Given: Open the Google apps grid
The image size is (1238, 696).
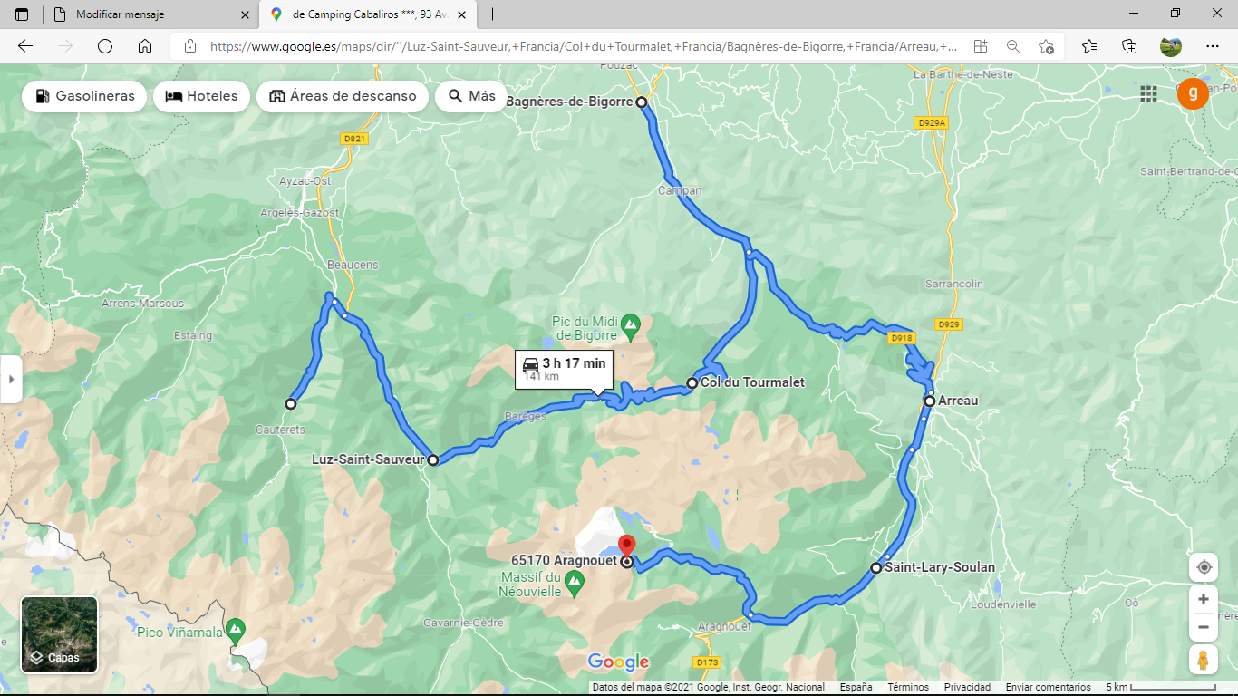Looking at the screenshot, I should [x=1148, y=93].
